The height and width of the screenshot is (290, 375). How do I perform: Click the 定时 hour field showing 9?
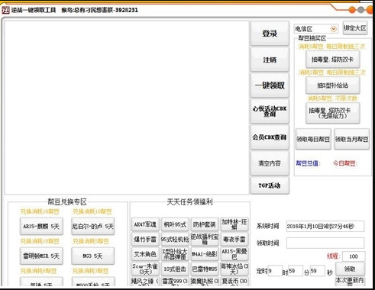click(x=275, y=271)
